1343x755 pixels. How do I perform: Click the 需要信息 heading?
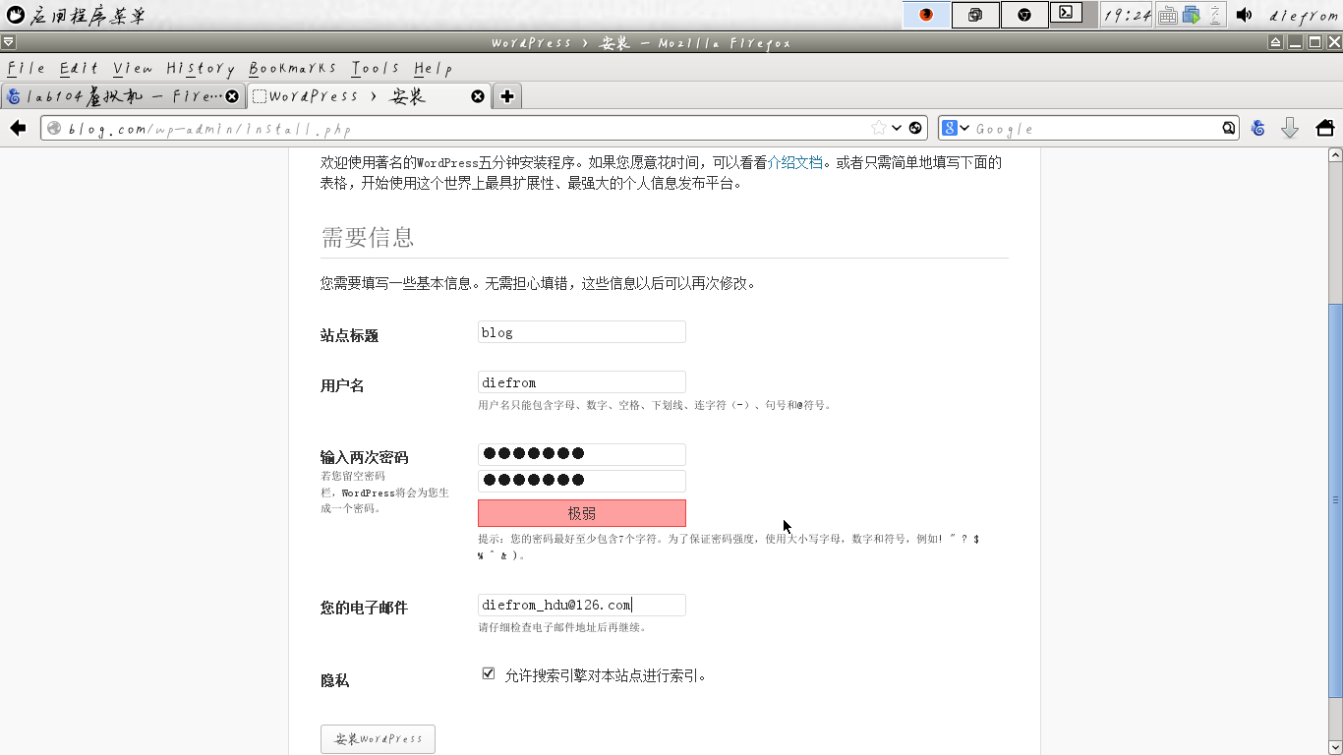tap(368, 237)
